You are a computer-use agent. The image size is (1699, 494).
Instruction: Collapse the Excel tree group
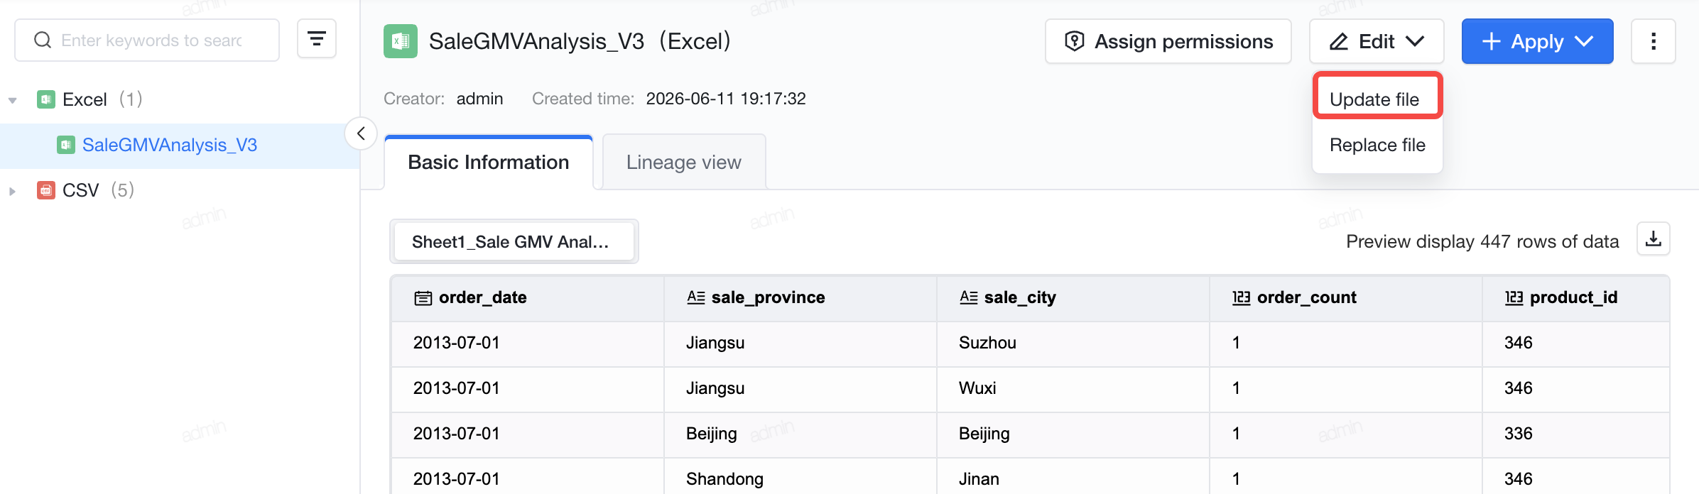13,100
